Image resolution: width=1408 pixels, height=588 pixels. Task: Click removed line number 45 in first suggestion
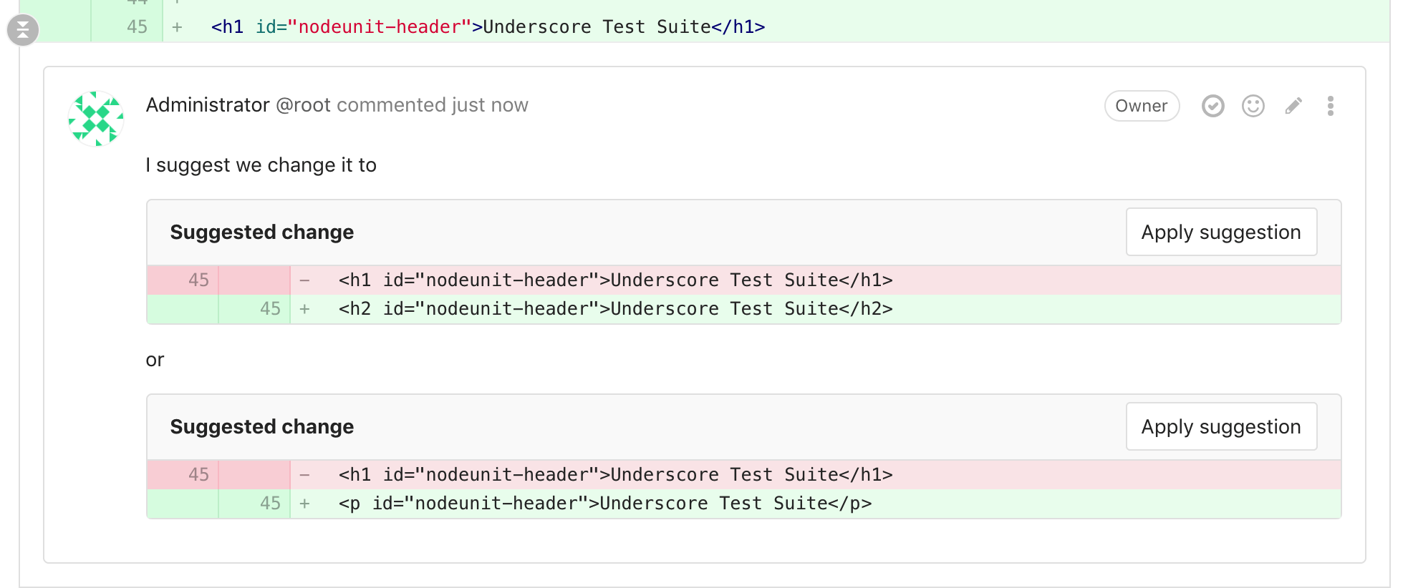pyautogui.click(x=198, y=280)
